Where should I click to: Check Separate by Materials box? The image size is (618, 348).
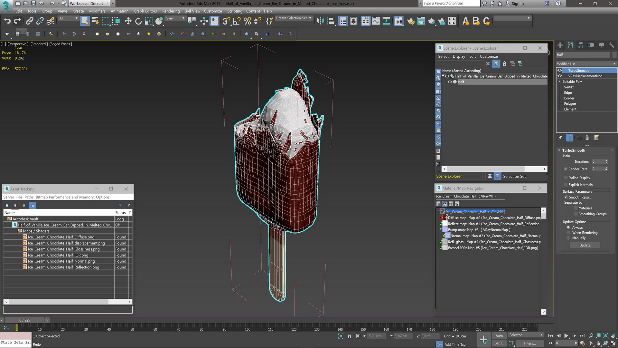[576, 208]
